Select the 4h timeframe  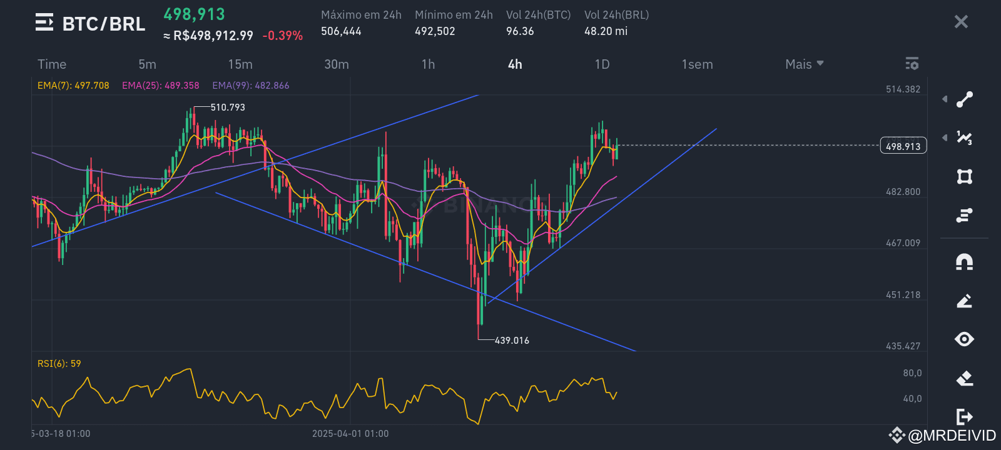click(515, 64)
